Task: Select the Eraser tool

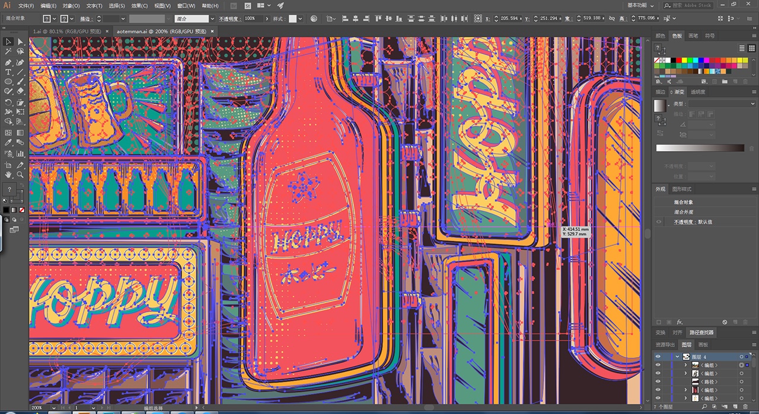Action: pos(20,92)
